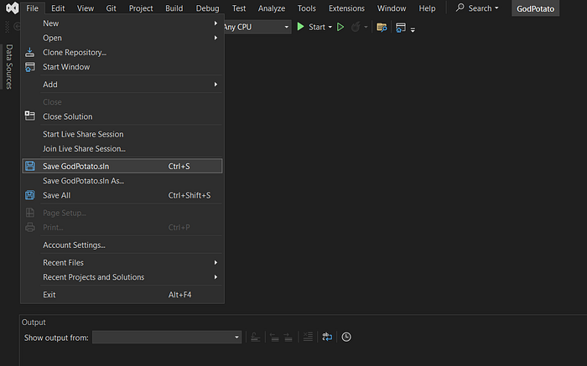Open toolbar overflow options arrow

click(x=413, y=30)
